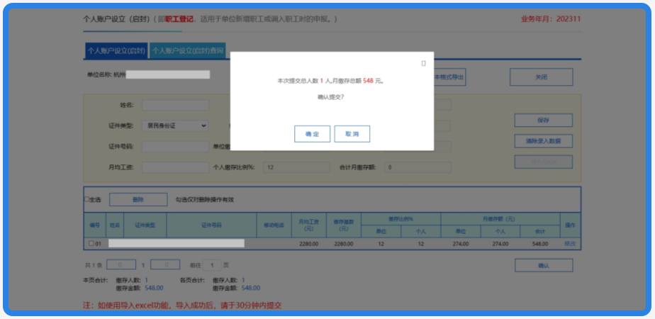Viewport: 655px width, 319px height.
Task: Click the 月均工资 cell value 2280.00 in row 01
Action: pos(308,244)
